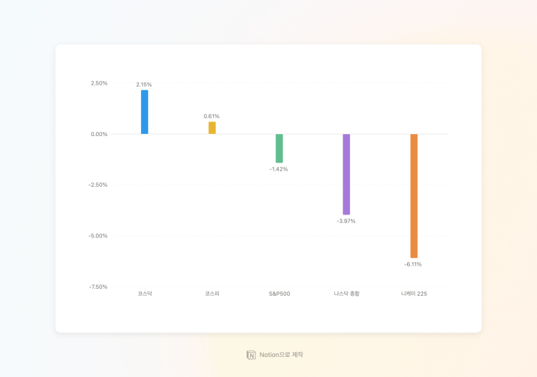The image size is (537, 377).
Task: Click the 2.50% y-axis tick label
Action: point(99,83)
